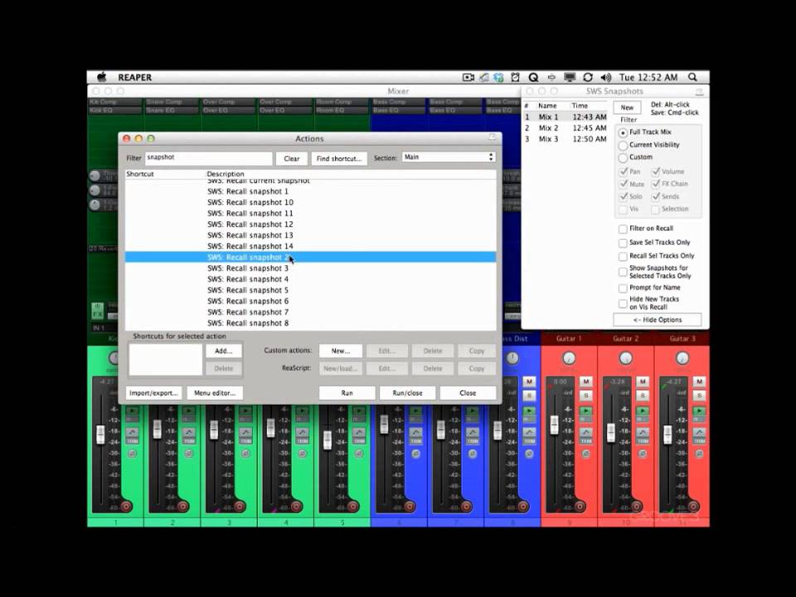
Task: Open envelope trim button on track 2
Action: [189, 435]
